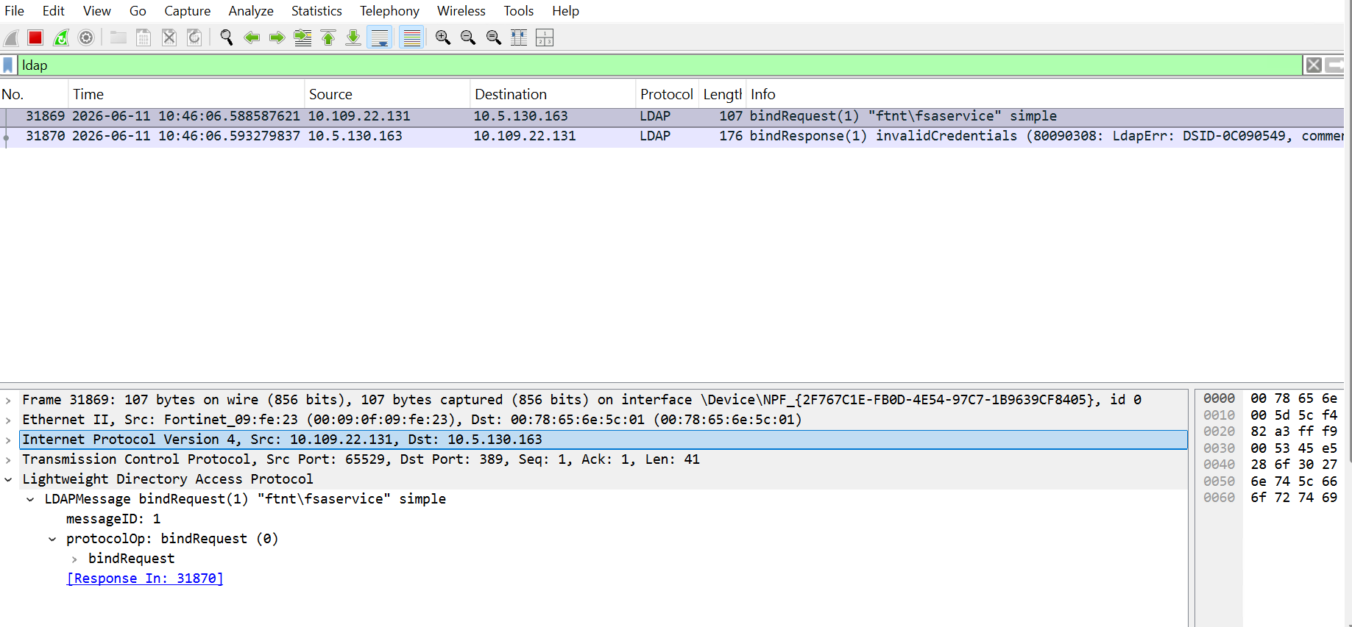Toggle auto-scroll during live capture
1352x627 pixels.
pos(380,37)
